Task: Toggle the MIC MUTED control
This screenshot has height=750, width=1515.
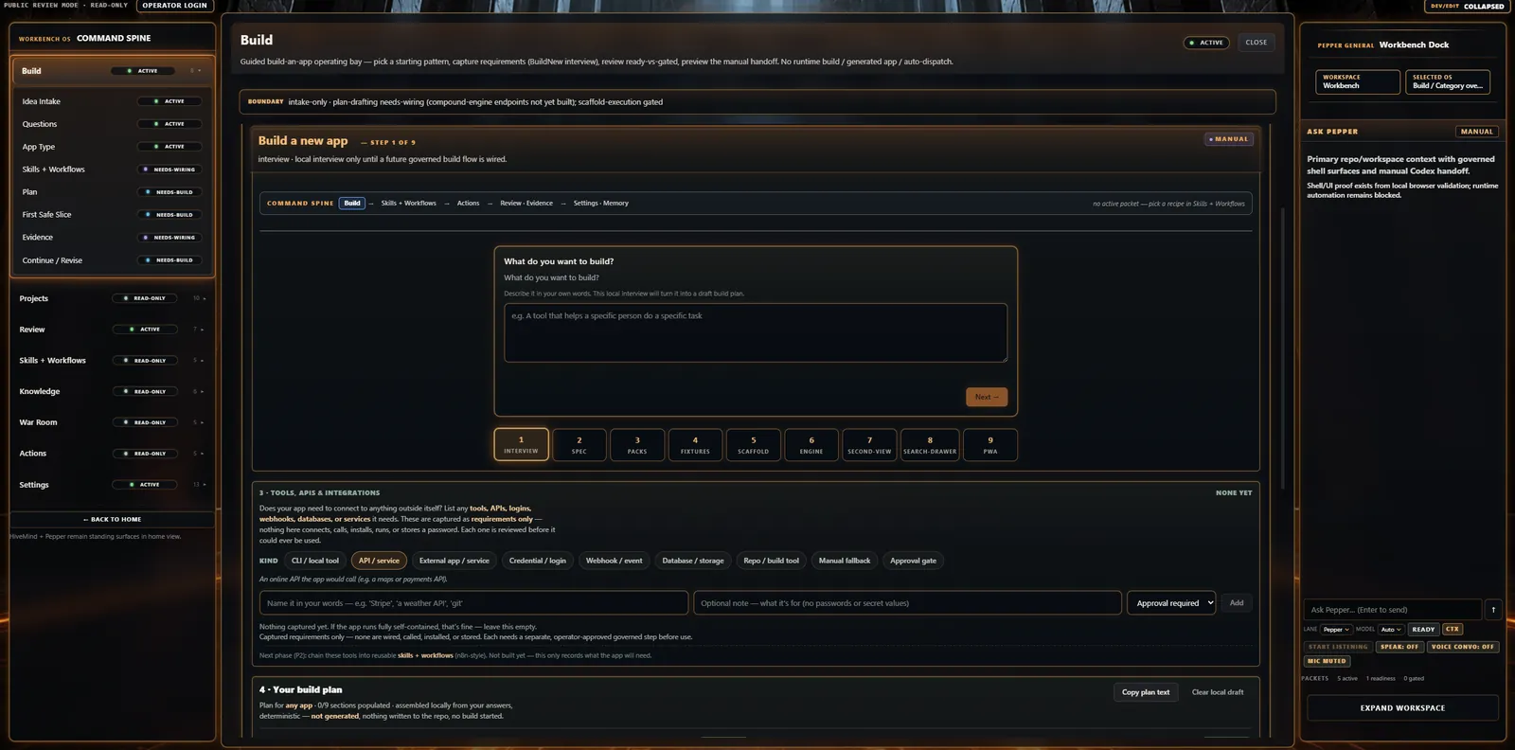Action: coord(1327,661)
